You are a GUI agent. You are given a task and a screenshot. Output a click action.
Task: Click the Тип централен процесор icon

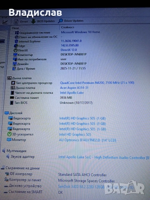point(13,83)
